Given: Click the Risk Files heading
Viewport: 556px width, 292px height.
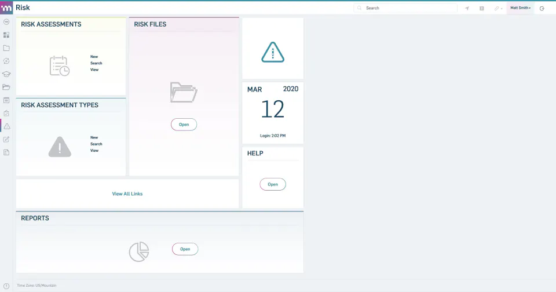Looking at the screenshot, I should click(150, 24).
